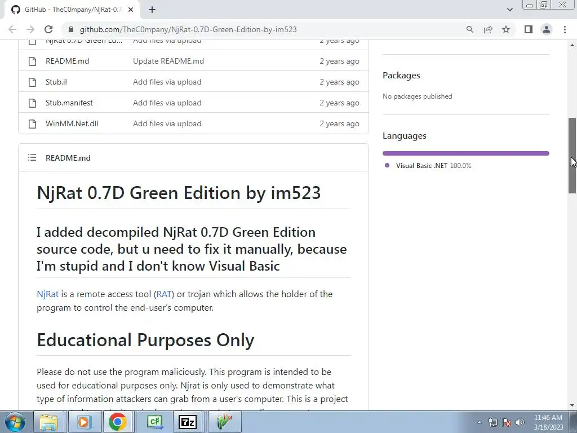This screenshot has height=433, width=577.
Task: Follow the RAT hyperlink in readme
Action: [x=164, y=294]
